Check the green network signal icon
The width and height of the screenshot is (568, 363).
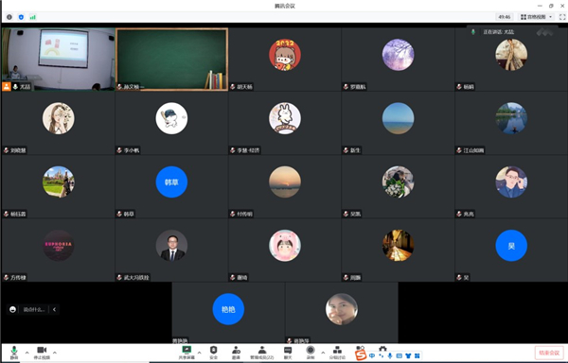(32, 17)
